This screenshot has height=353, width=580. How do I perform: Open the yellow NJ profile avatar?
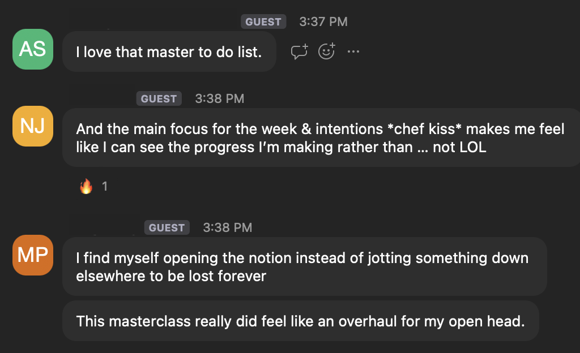32,126
